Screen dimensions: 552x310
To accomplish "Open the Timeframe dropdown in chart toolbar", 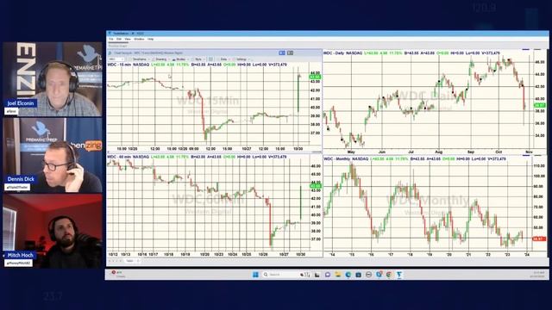I will [139, 59].
